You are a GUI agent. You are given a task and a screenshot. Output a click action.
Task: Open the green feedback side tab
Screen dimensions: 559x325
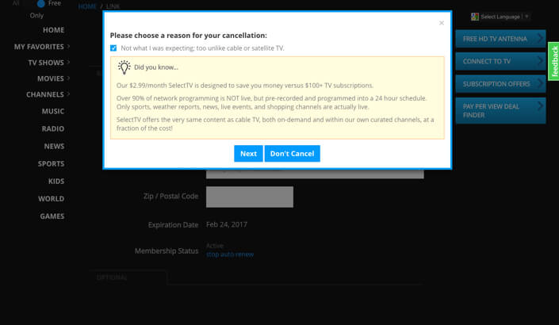[x=553, y=61]
